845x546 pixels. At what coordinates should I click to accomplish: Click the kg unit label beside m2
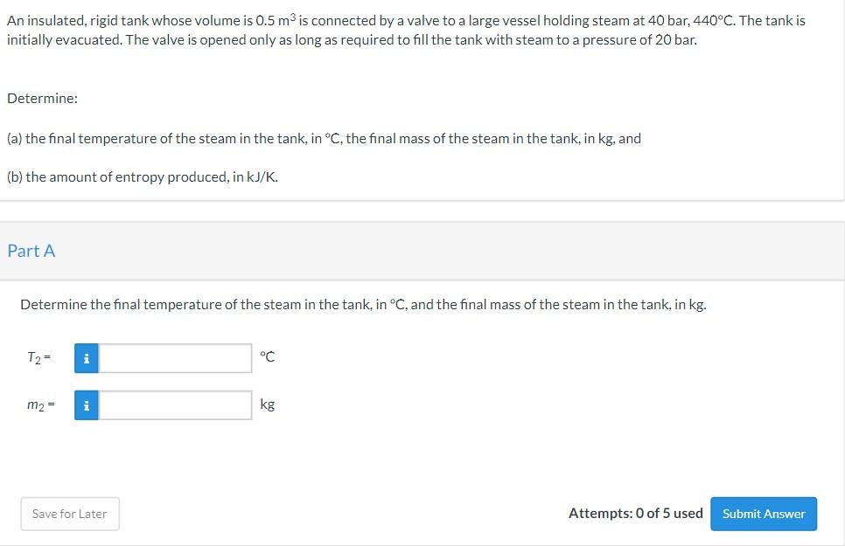pos(267,404)
